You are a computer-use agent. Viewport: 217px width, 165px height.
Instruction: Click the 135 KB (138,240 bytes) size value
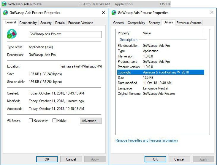[45, 74]
